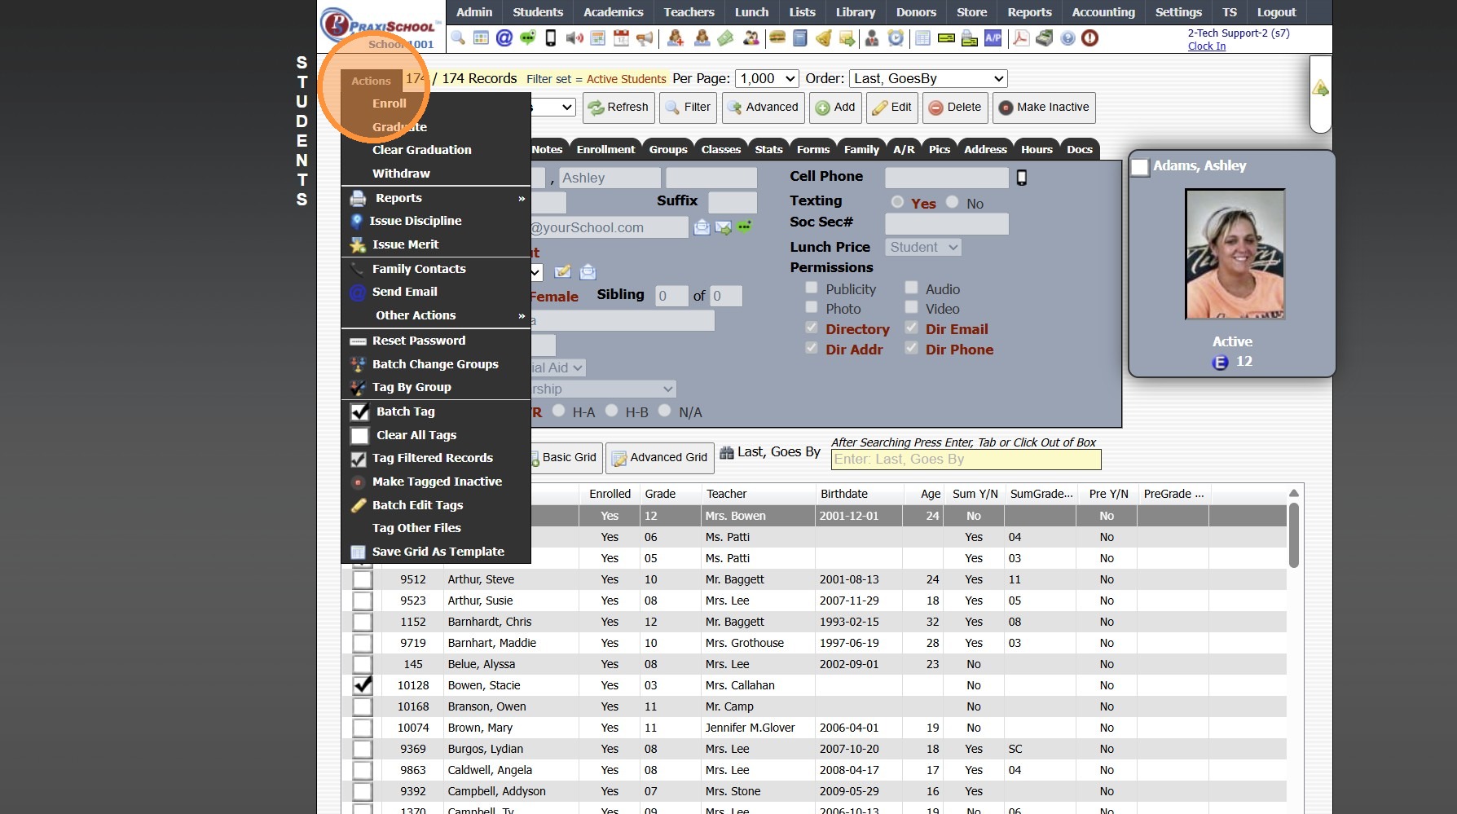1457x814 pixels.
Task: Click the phone icon beside Cell Phone field
Action: [x=1022, y=178]
